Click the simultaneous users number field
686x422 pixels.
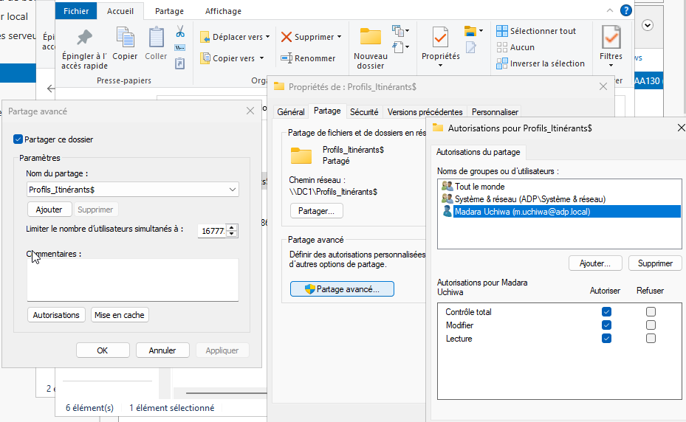(x=213, y=231)
